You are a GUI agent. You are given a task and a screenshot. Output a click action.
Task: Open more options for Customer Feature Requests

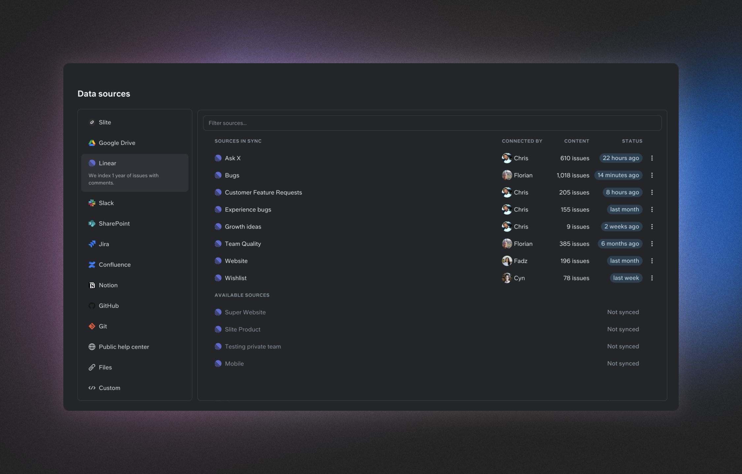[652, 192]
